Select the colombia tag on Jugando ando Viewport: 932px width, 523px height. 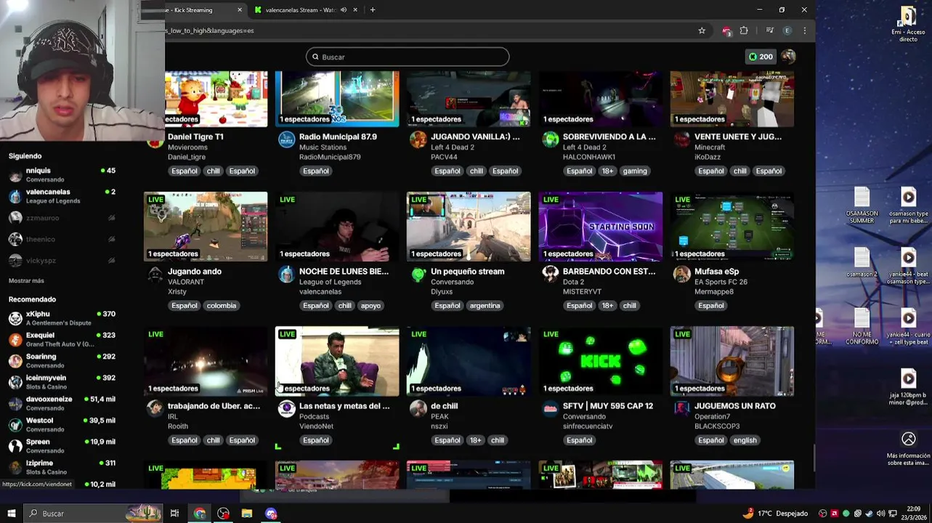click(222, 306)
